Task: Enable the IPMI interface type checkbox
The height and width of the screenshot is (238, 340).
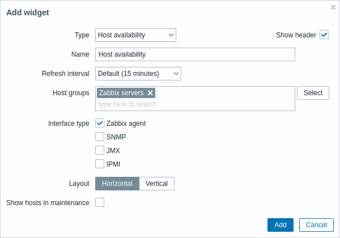Action: [x=100, y=164]
